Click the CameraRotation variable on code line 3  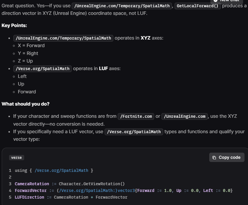click(x=32, y=184)
